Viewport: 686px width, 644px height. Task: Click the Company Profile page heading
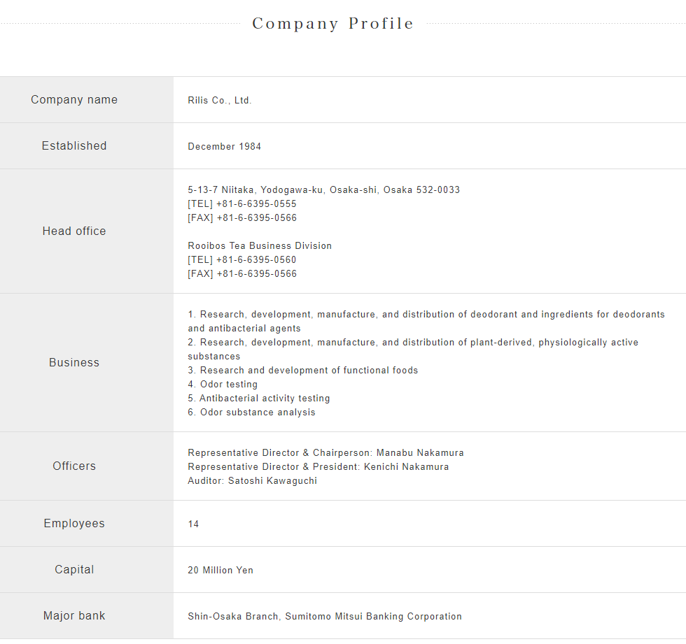coord(332,24)
